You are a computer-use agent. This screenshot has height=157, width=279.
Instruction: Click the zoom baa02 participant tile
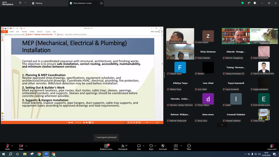208,36
